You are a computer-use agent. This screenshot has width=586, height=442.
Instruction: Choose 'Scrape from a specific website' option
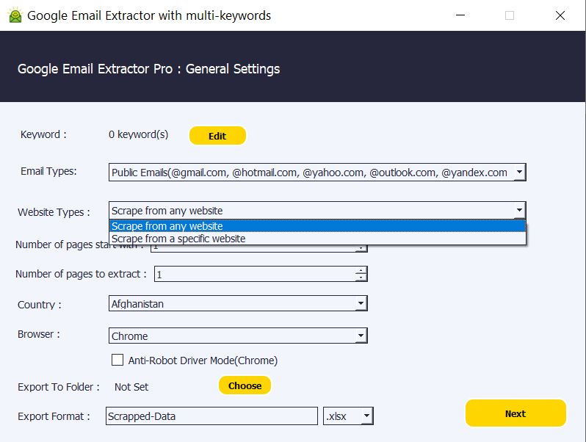317,239
